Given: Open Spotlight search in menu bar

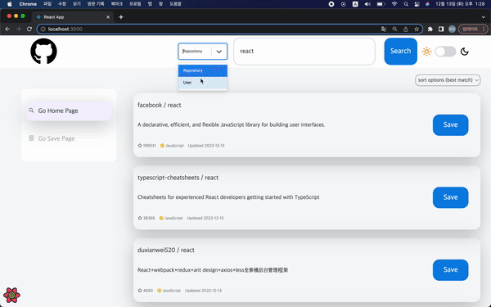Looking at the screenshot, I should (x=406, y=4).
